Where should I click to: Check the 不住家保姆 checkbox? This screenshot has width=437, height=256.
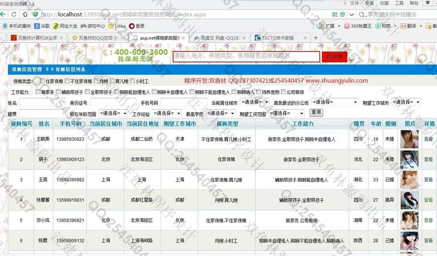(x=67, y=81)
